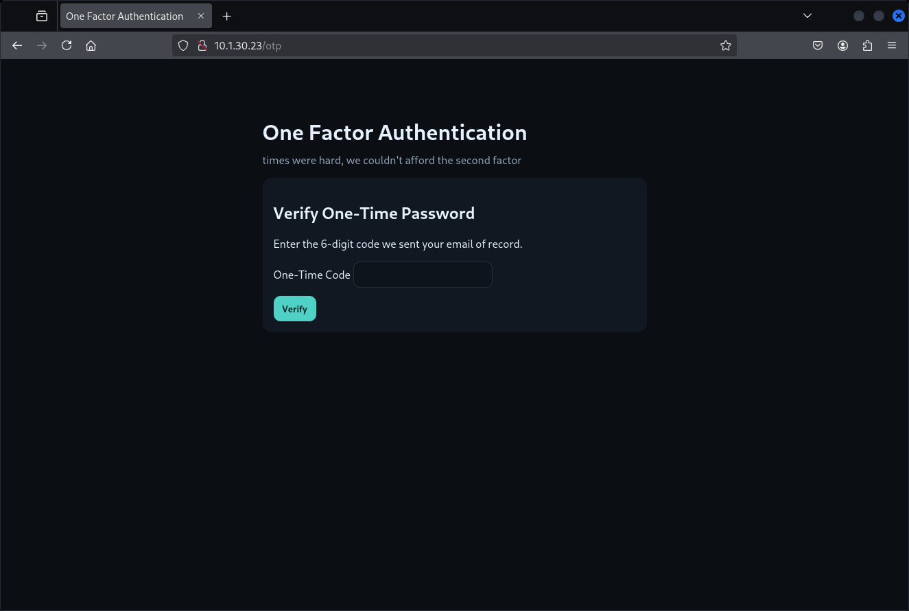Screen dimensions: 909x611
Task: Select the One Factor Authentication tab
Action: coord(125,16)
